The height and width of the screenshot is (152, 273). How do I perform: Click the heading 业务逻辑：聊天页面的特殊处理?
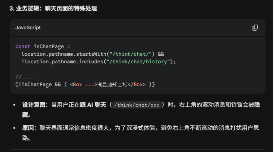(53, 8)
